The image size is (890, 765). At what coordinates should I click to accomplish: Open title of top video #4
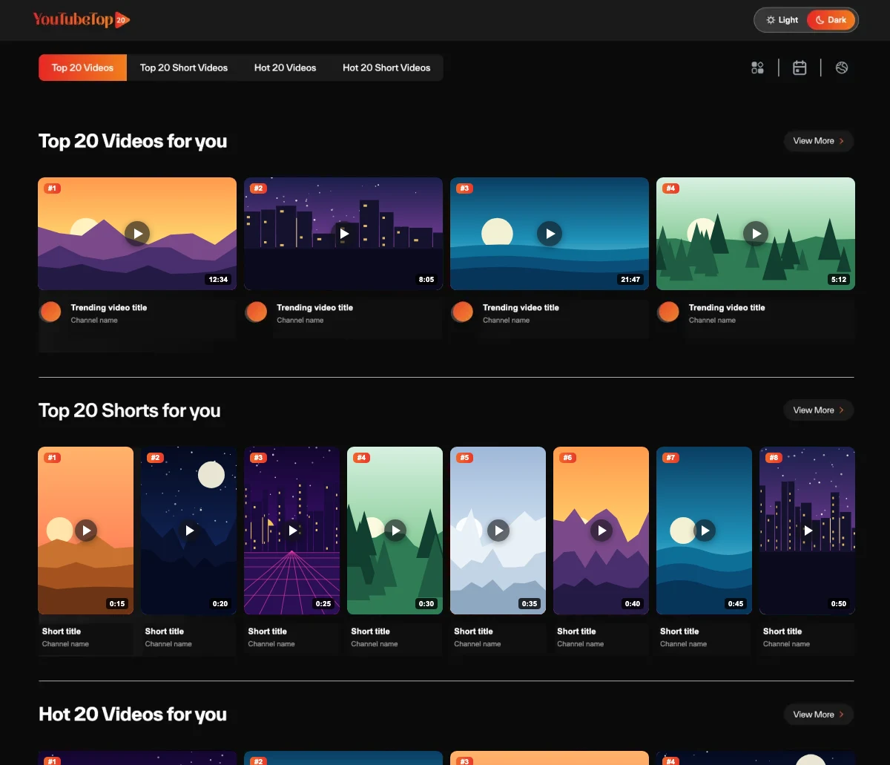727,307
